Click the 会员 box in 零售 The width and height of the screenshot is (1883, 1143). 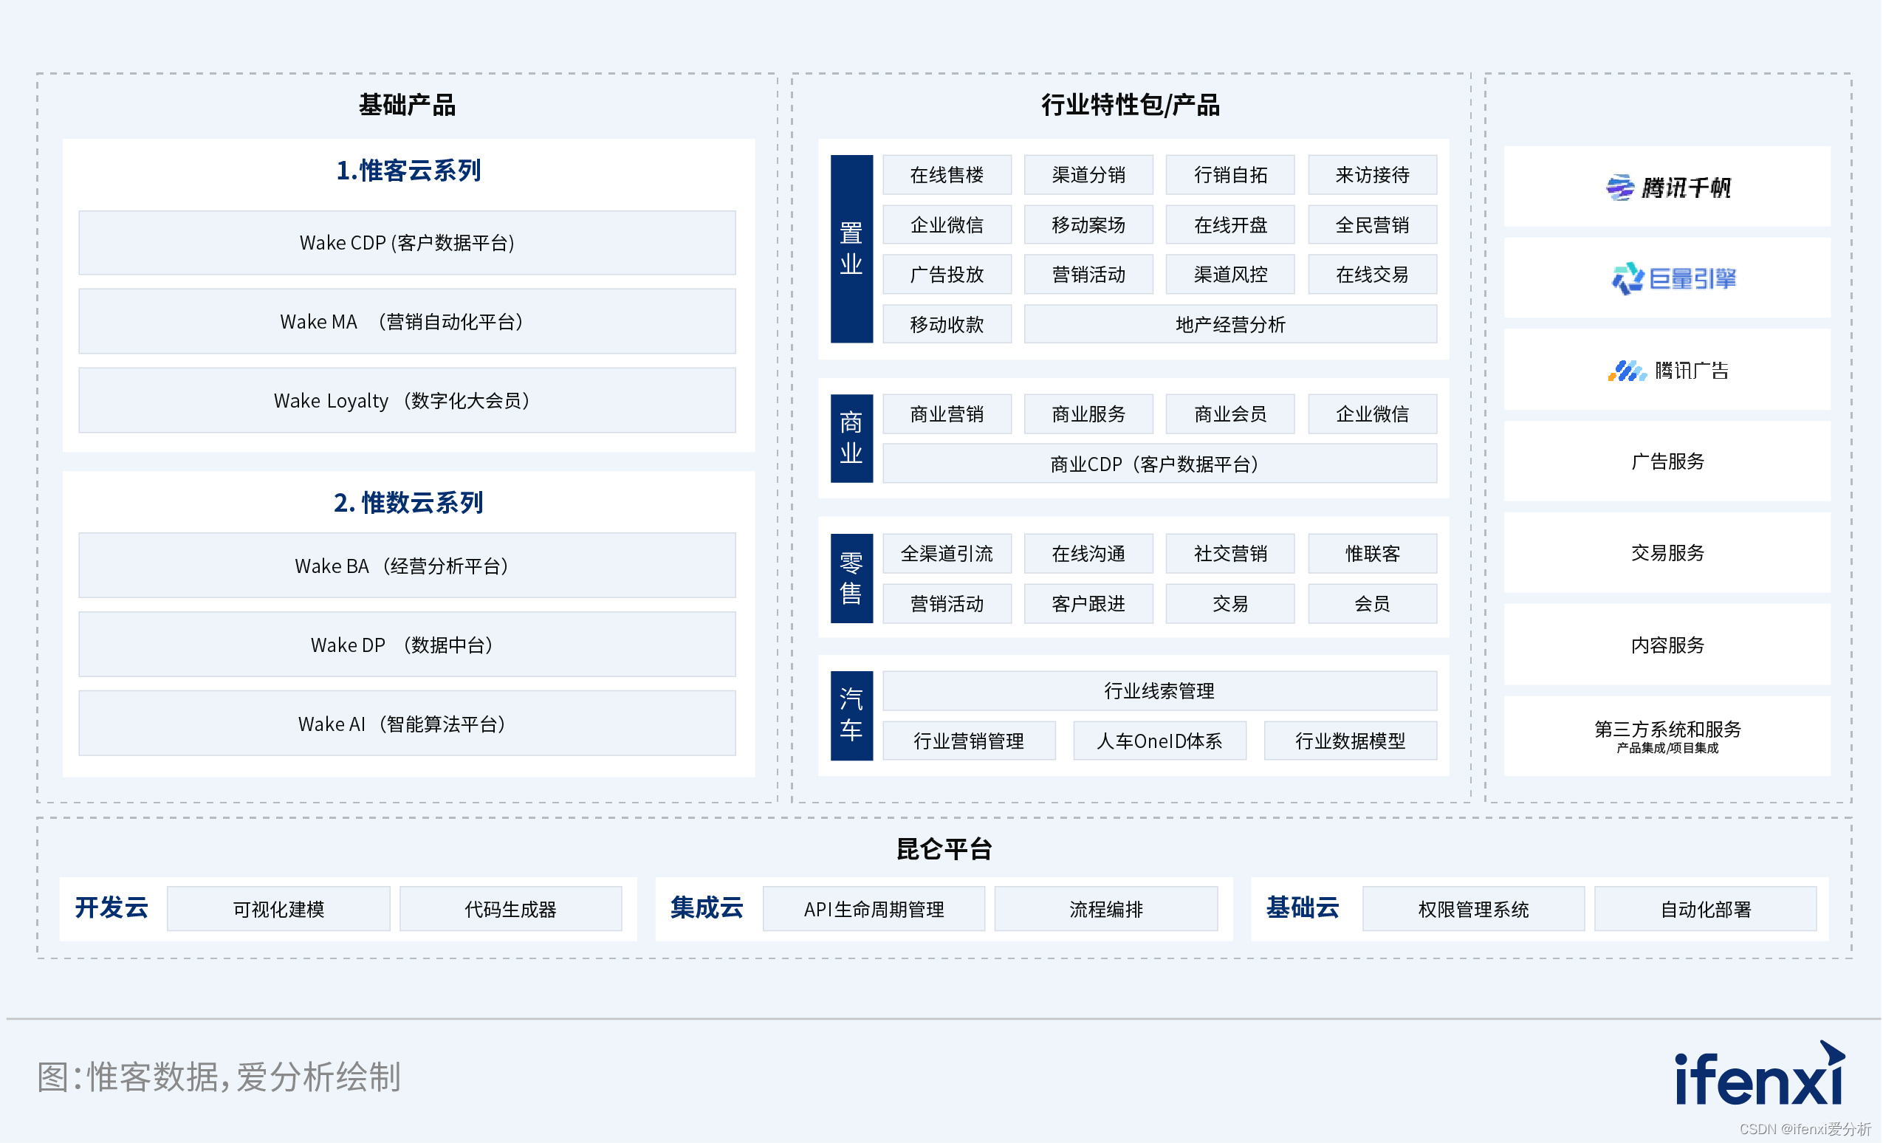click(1373, 603)
